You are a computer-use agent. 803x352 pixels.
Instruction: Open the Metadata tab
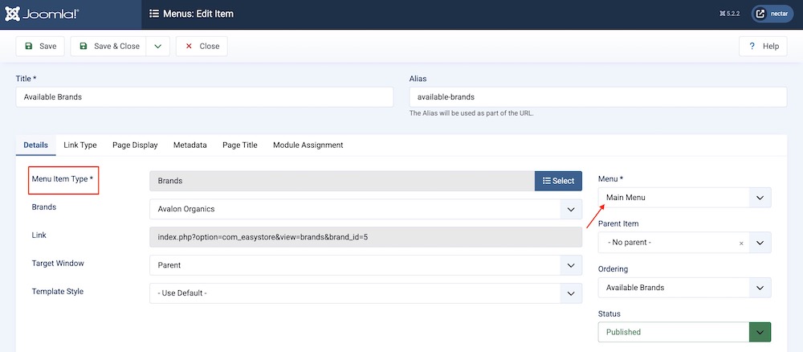coord(190,145)
